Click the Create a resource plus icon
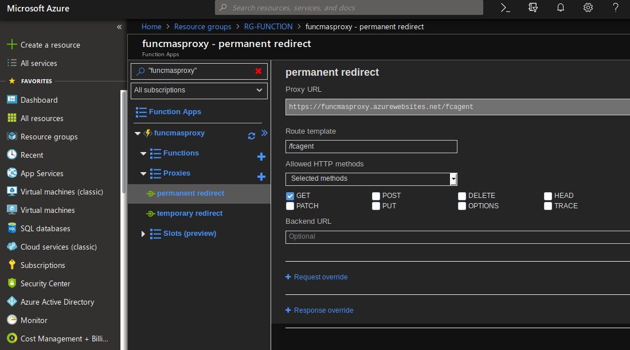This screenshot has height=350, width=630. (x=12, y=44)
